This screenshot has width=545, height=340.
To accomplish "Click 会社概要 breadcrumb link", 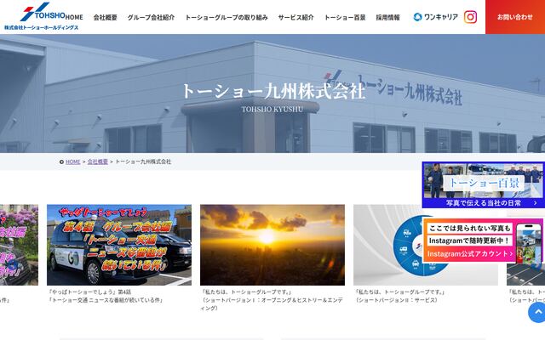I will pyautogui.click(x=98, y=161).
